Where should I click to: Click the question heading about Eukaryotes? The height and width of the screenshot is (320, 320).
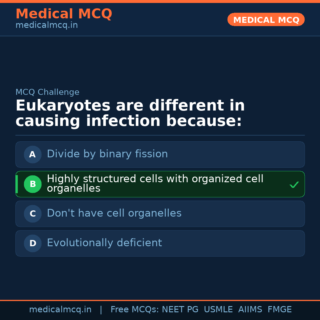pos(130,113)
